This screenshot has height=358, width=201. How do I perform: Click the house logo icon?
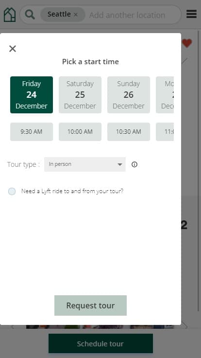pos(10,15)
